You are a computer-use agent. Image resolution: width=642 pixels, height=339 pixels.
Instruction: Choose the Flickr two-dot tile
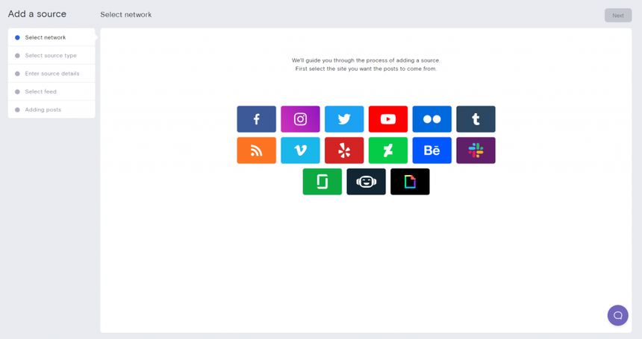[x=431, y=119]
